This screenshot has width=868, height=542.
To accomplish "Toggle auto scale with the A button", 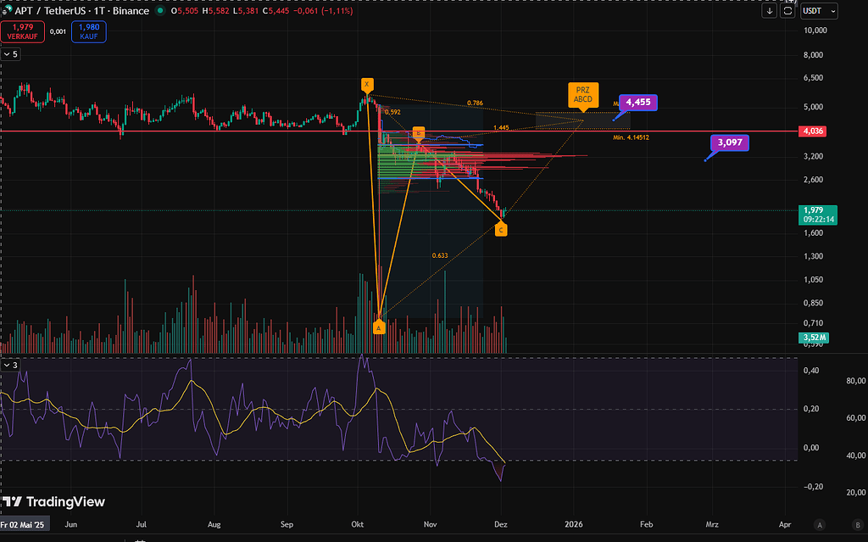I will tap(820, 525).
